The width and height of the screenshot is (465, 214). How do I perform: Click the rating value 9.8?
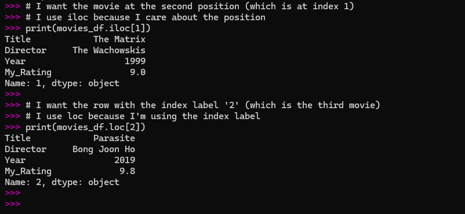(127, 171)
